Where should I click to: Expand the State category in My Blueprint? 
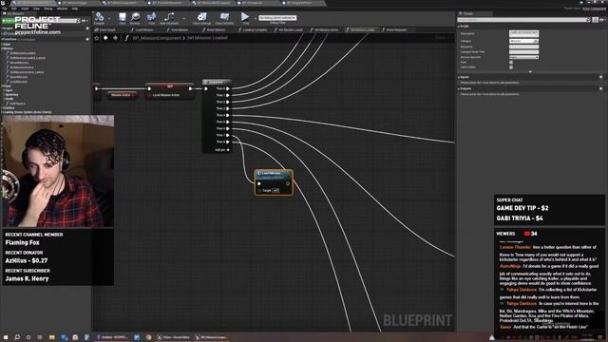2,45
